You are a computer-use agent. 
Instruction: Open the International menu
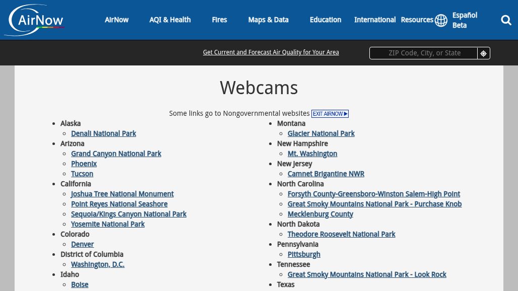(374, 20)
